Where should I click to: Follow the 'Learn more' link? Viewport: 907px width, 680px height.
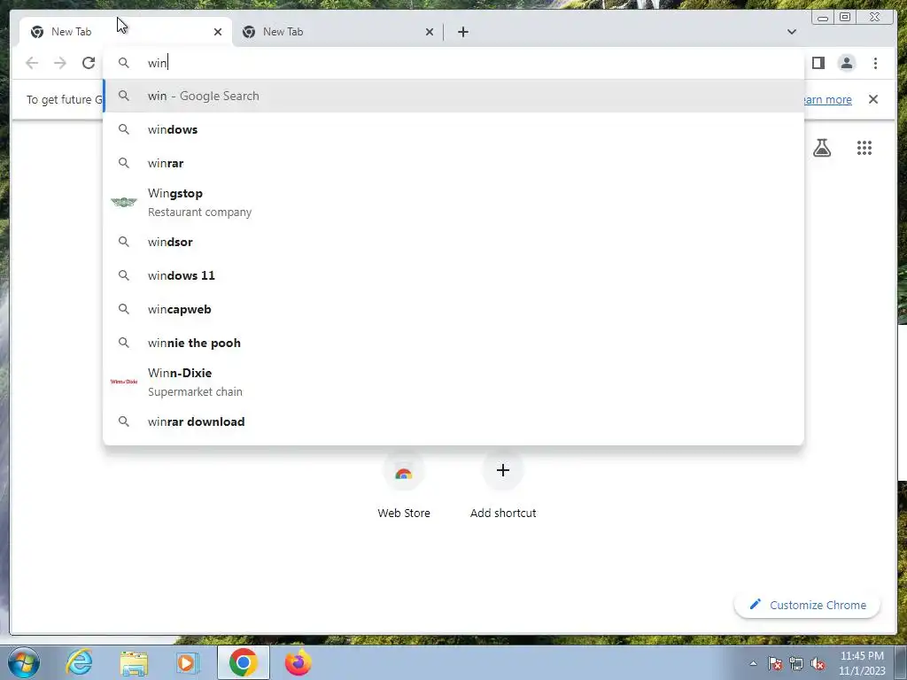pos(826,99)
